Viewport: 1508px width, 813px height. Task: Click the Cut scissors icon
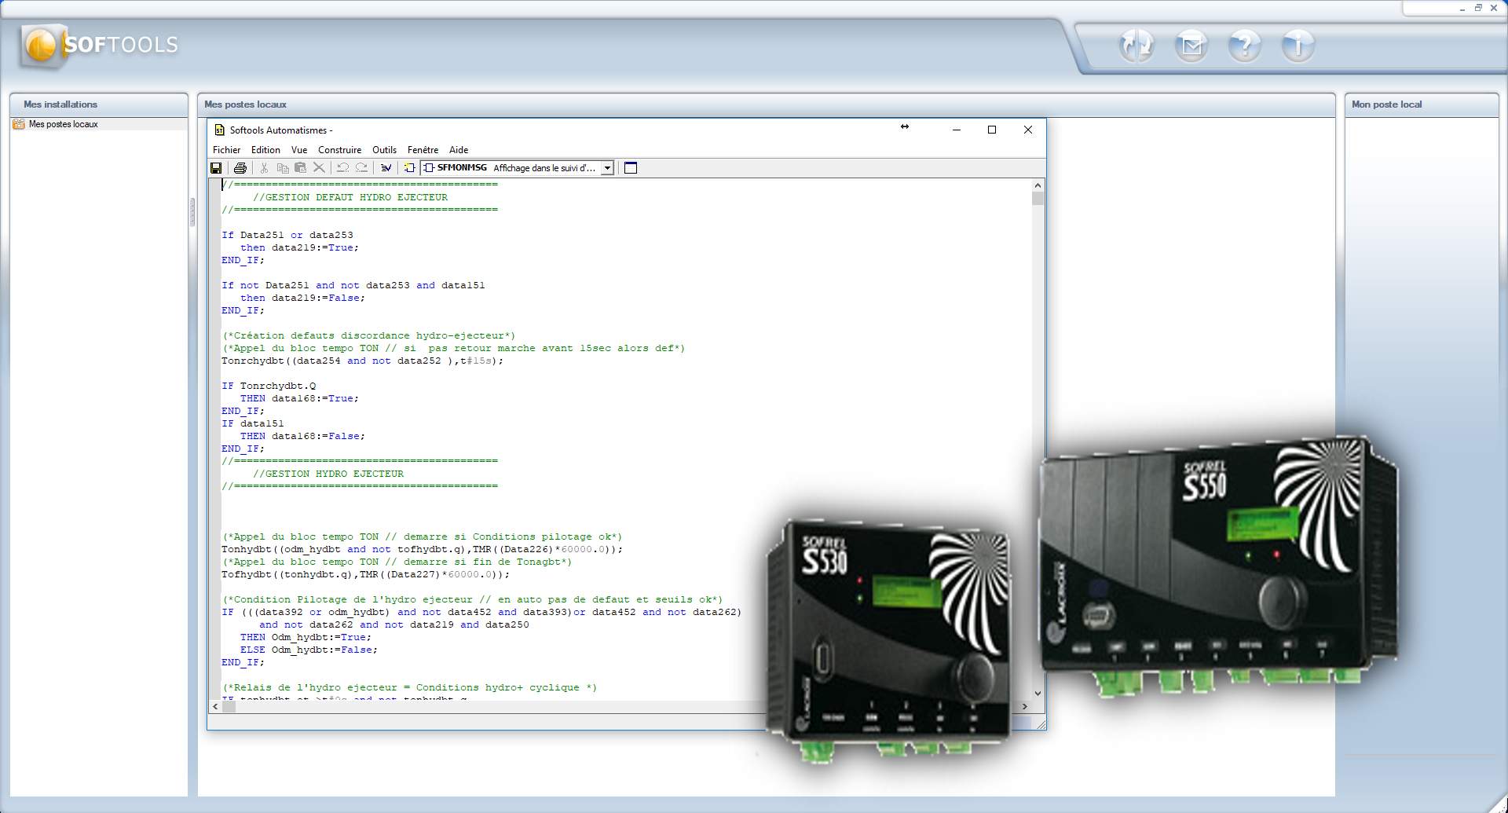264,168
